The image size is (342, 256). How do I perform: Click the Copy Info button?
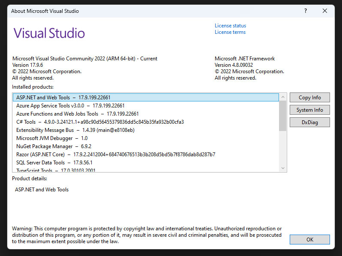pos(310,97)
